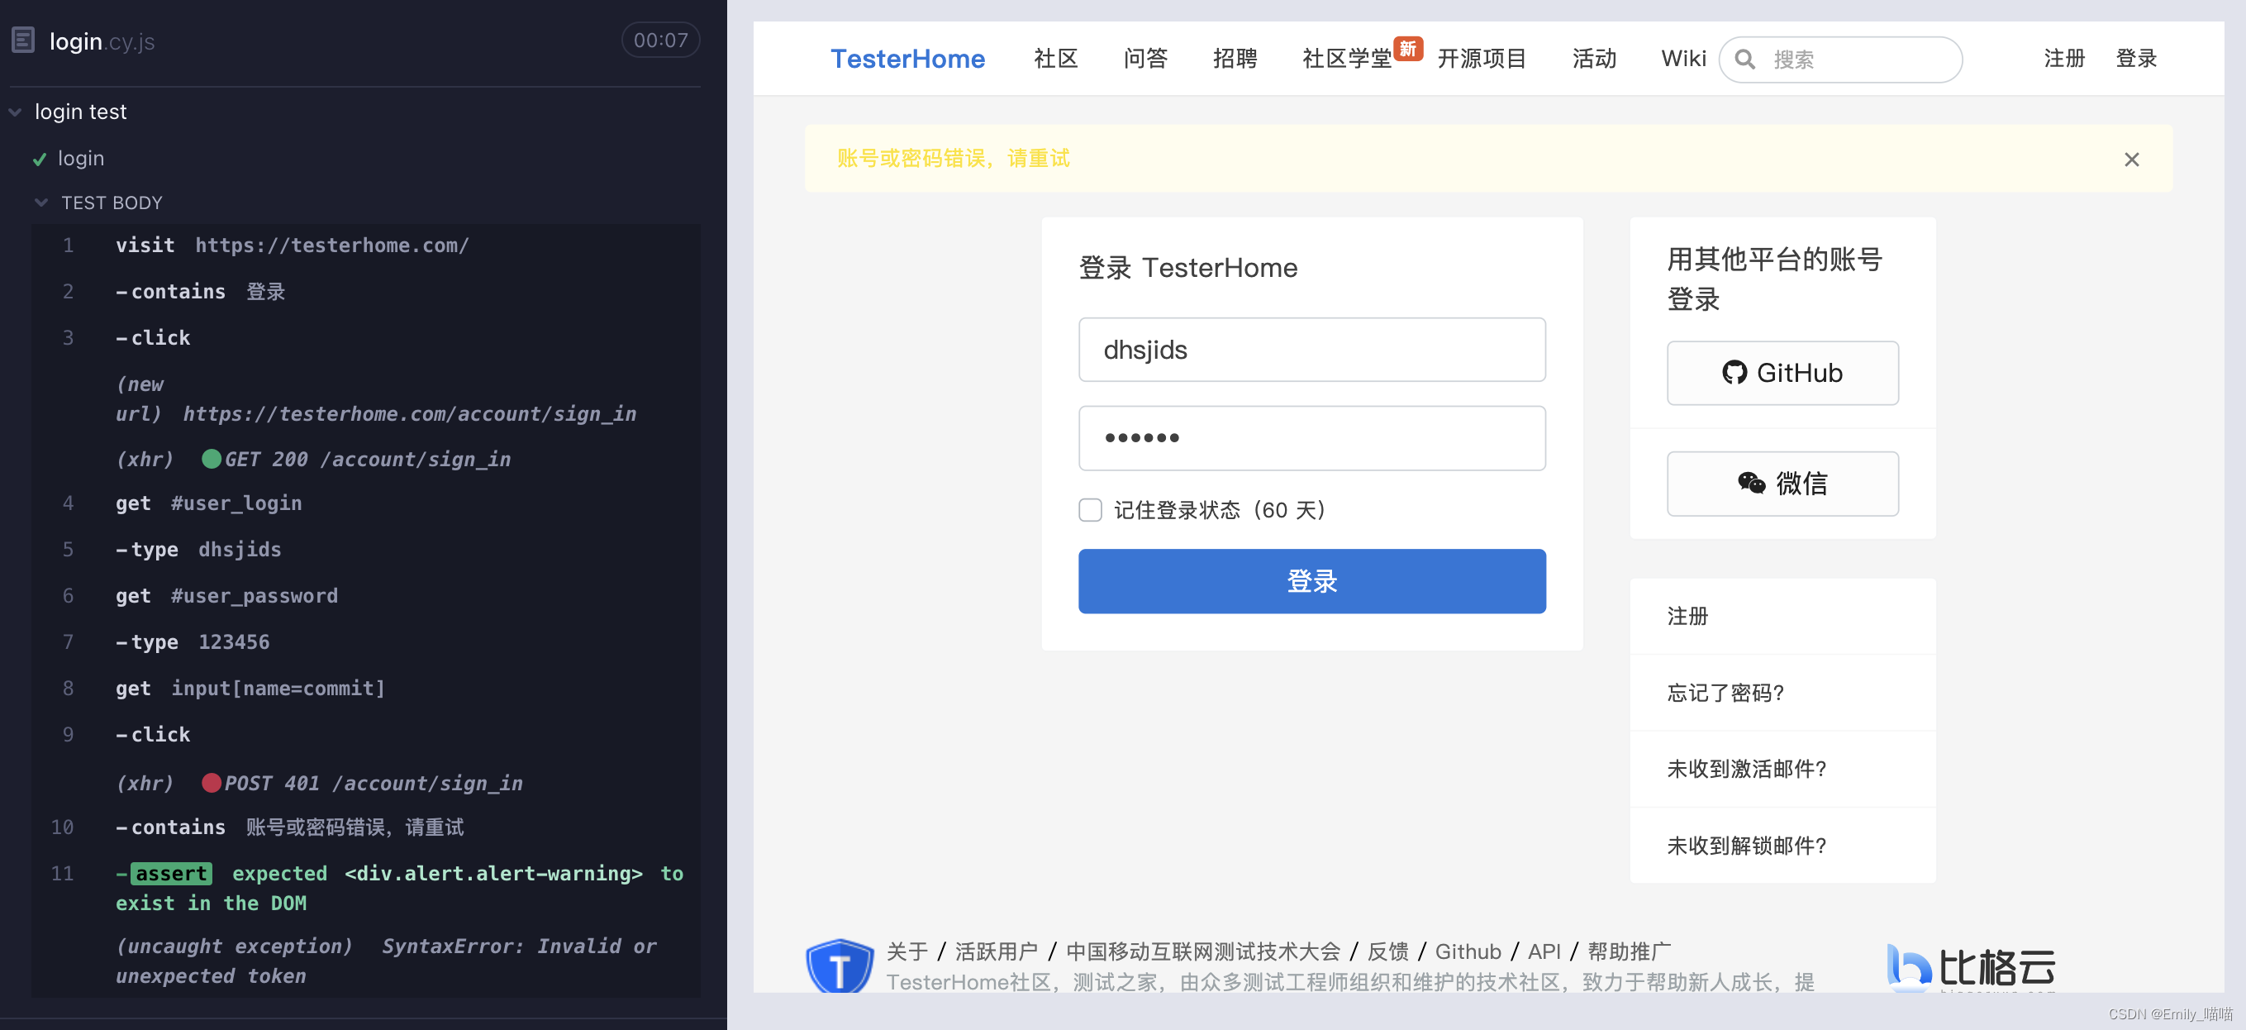Viewport: 2246px width, 1030px height.
Task: Enable the 记住登录状态 checkbox
Action: (x=1090, y=510)
